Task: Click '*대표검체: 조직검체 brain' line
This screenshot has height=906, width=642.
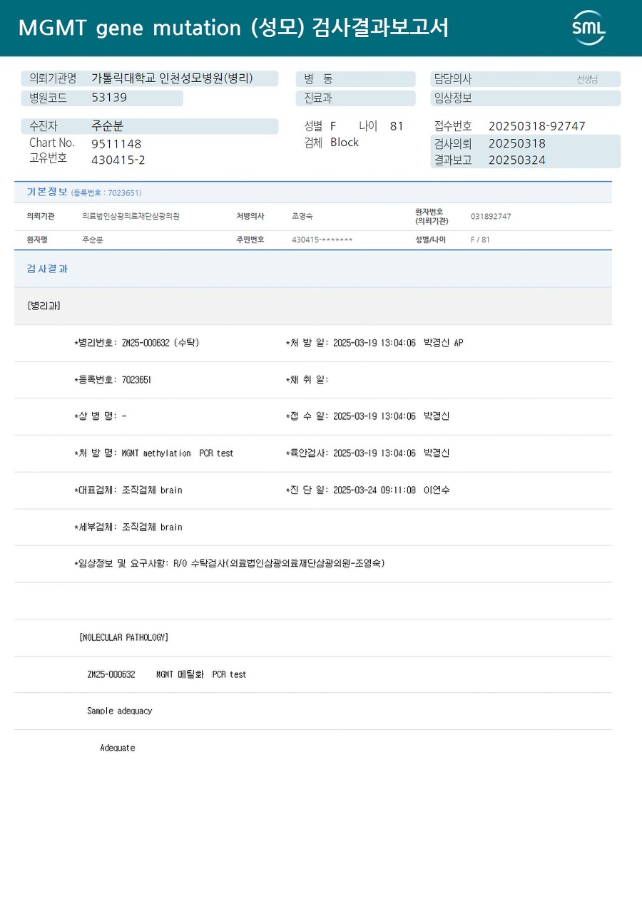Action: pyautogui.click(x=128, y=490)
